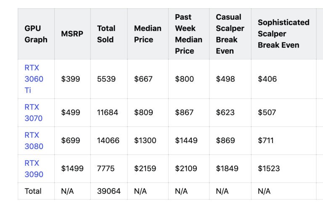
Task: Click the $800 past week median cell
Action: (184, 79)
